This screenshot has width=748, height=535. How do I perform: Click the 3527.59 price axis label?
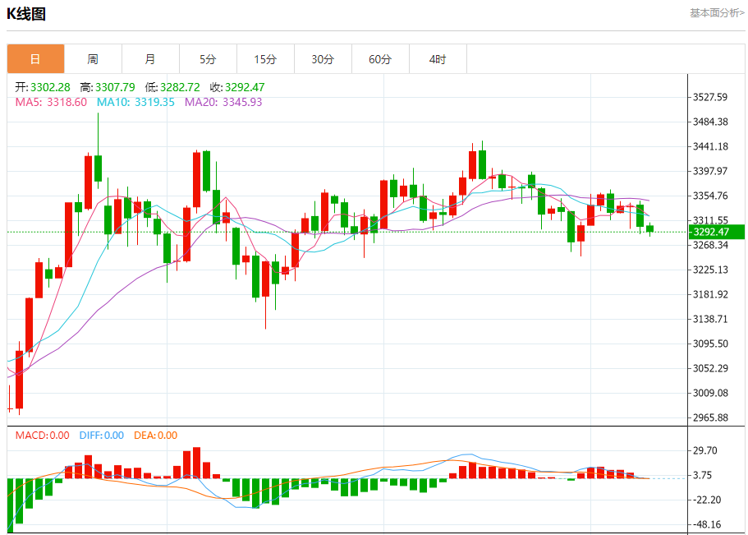tap(710, 98)
